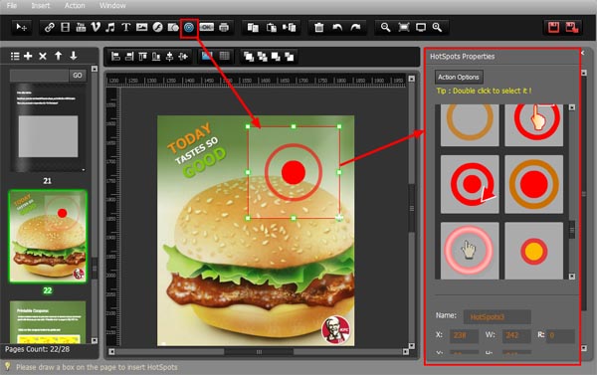Open the Action menu

click(75, 5)
